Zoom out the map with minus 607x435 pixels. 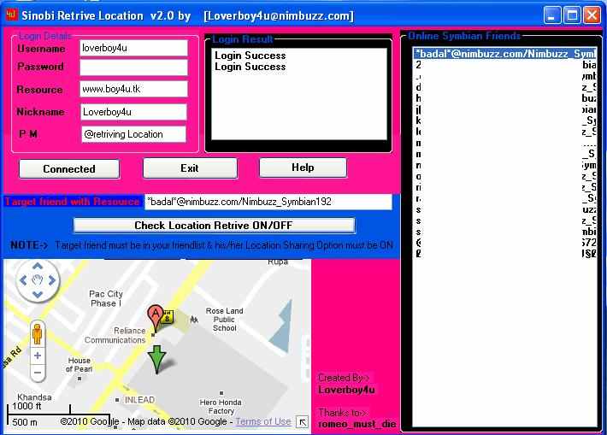[x=38, y=373]
